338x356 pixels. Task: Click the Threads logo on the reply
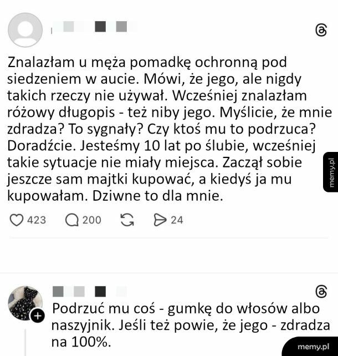click(321, 292)
